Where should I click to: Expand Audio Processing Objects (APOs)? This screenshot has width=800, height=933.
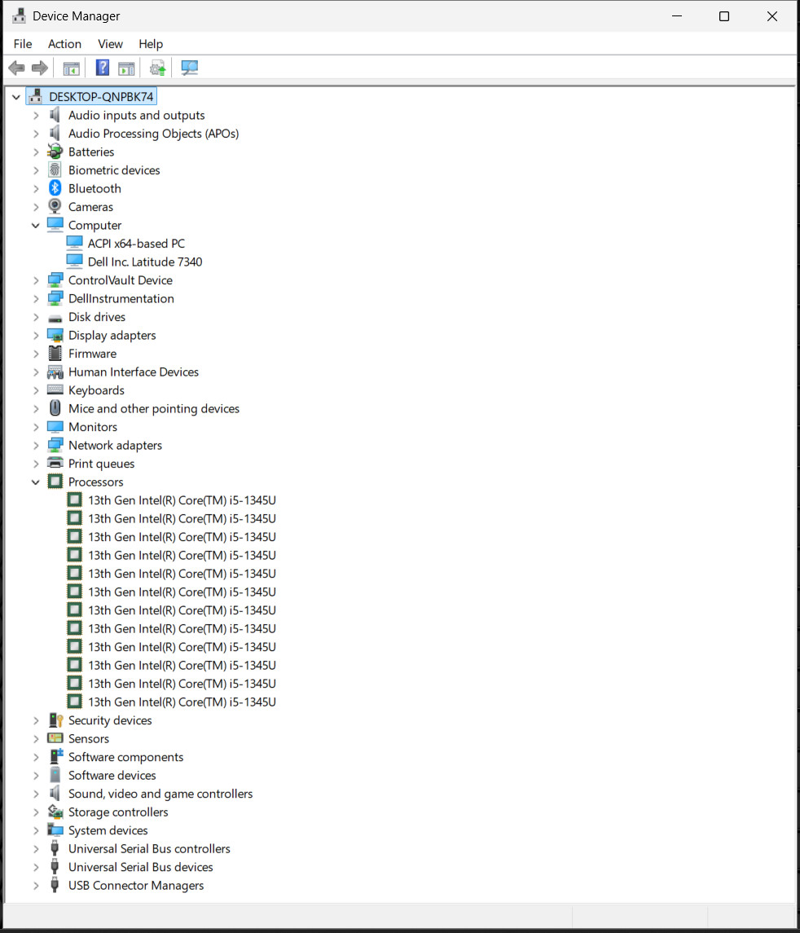pos(36,134)
